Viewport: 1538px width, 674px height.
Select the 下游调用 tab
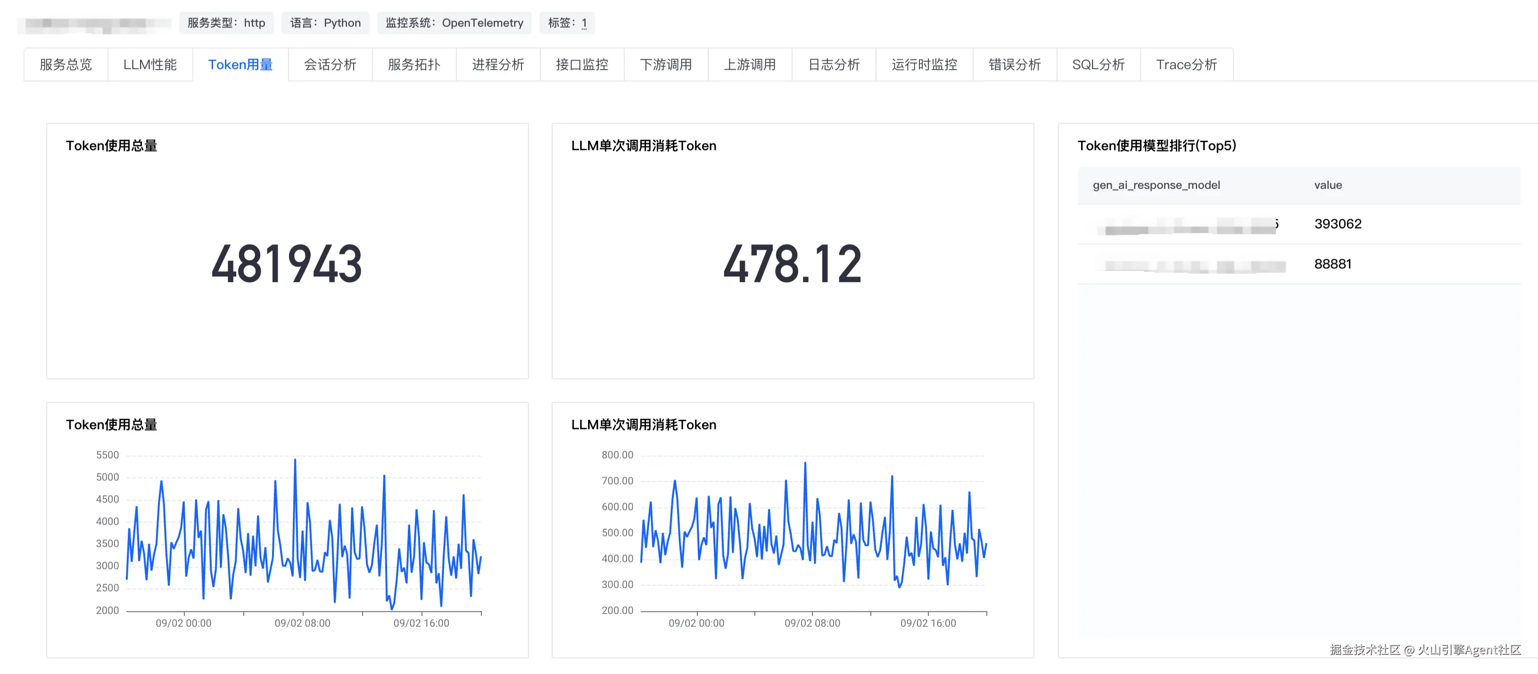coord(666,65)
